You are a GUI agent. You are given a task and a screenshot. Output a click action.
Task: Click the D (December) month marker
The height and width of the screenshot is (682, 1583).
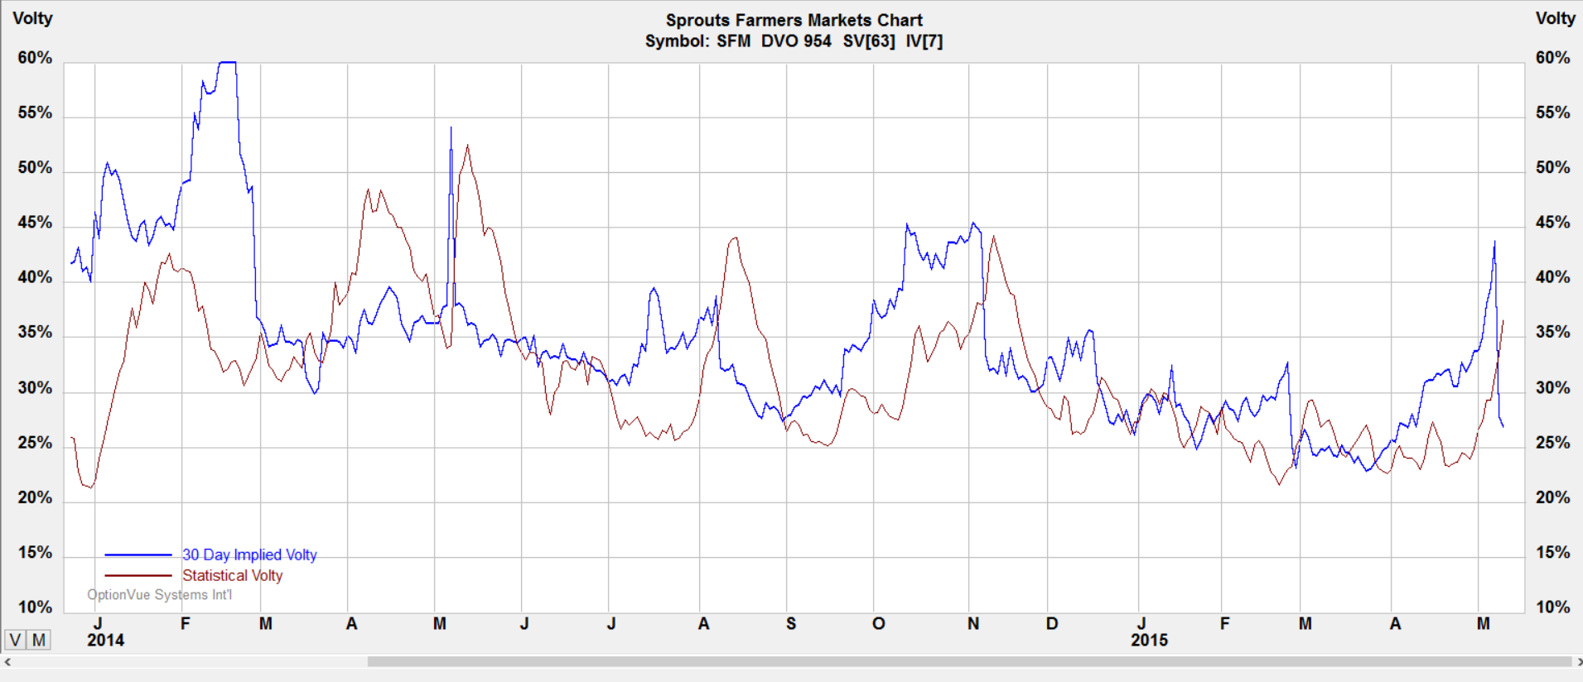pos(1052,623)
